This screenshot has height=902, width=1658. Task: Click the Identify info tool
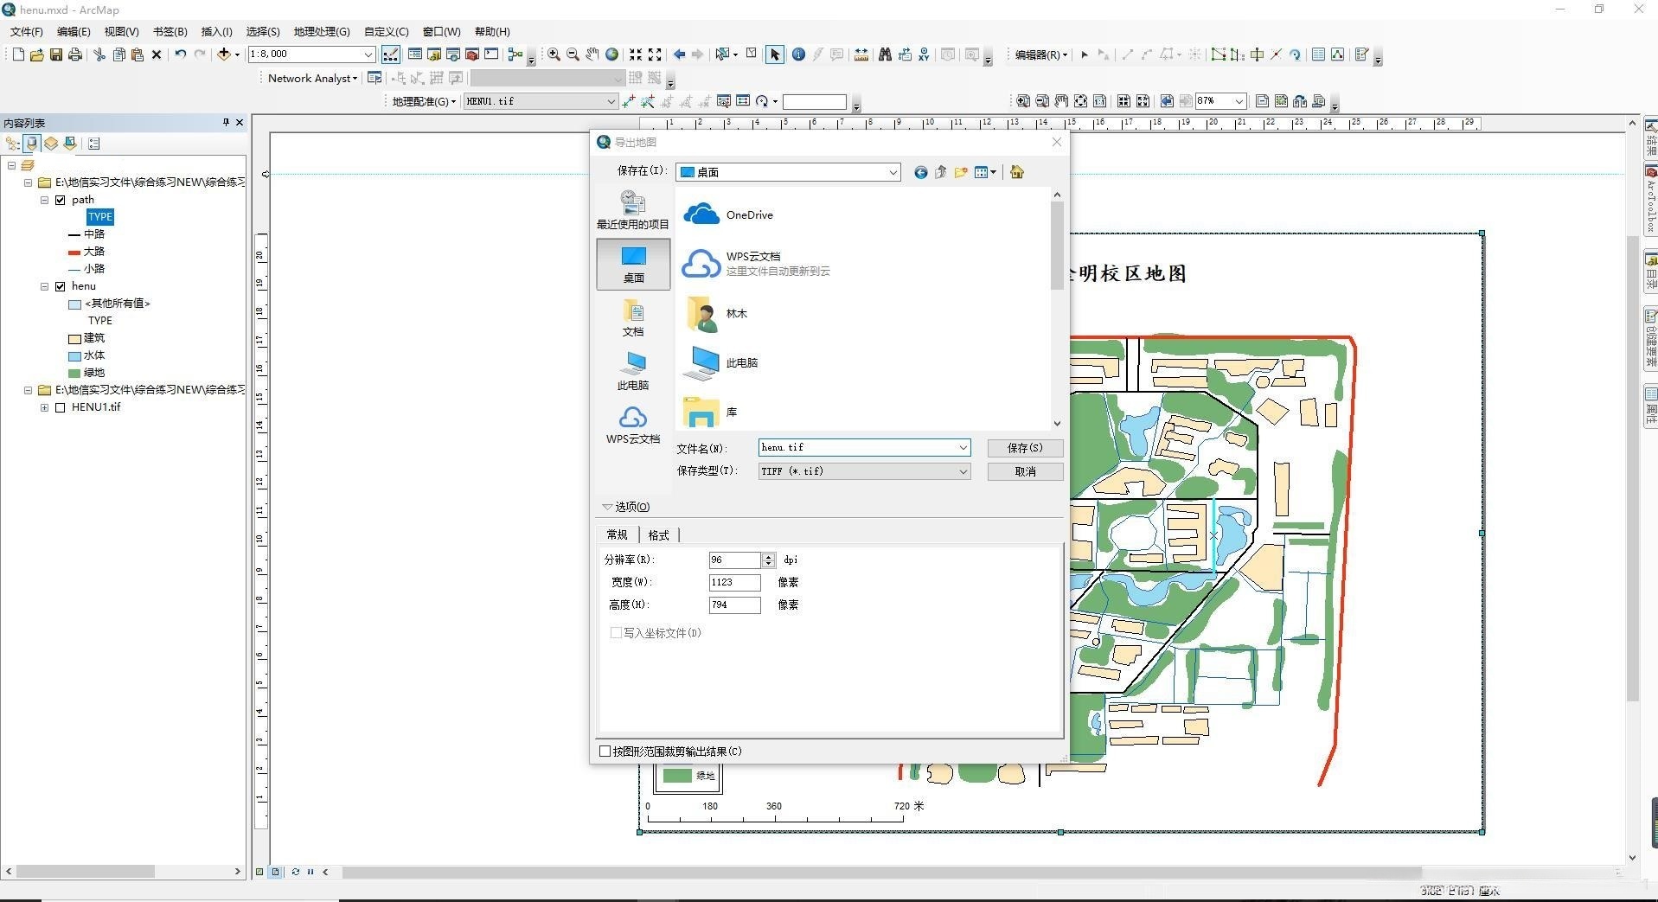798,54
